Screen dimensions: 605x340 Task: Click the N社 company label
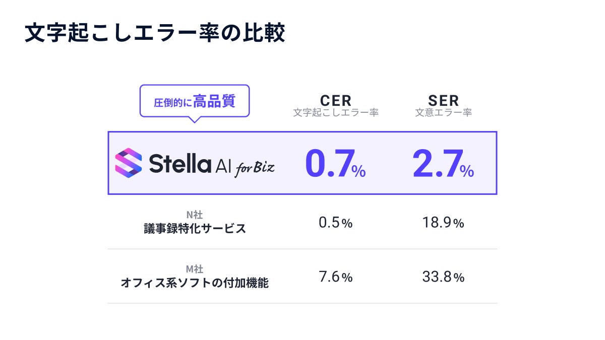tap(195, 215)
